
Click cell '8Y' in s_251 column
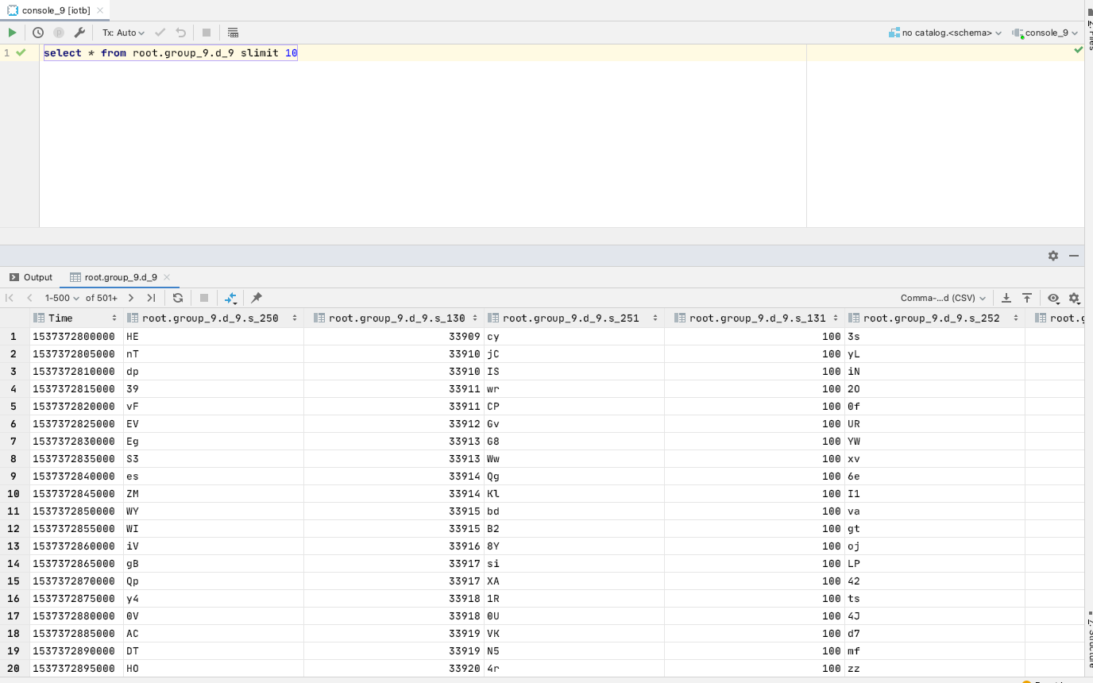click(x=574, y=546)
